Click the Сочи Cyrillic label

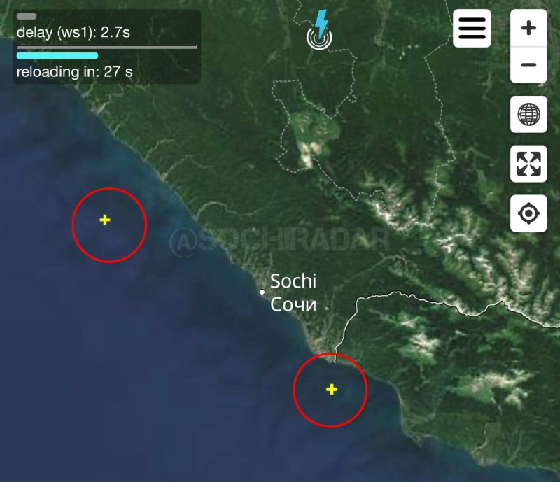click(x=293, y=304)
